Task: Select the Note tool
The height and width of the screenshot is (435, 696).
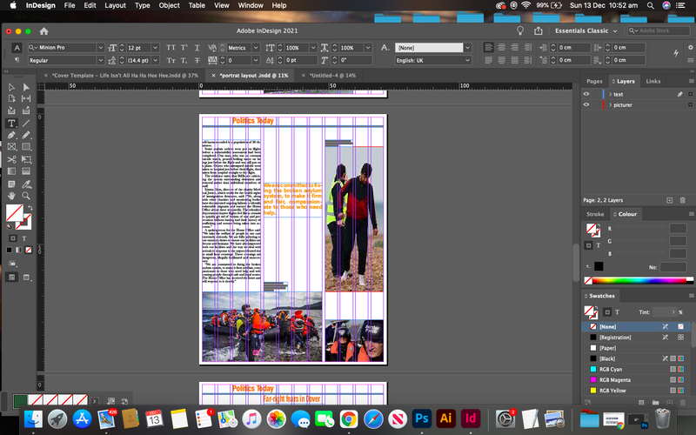Action: point(11,184)
